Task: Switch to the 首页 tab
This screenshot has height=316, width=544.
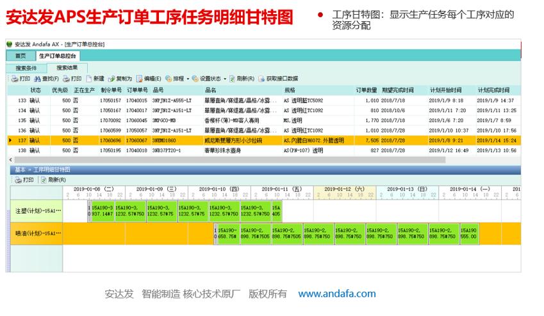Action: (21, 56)
